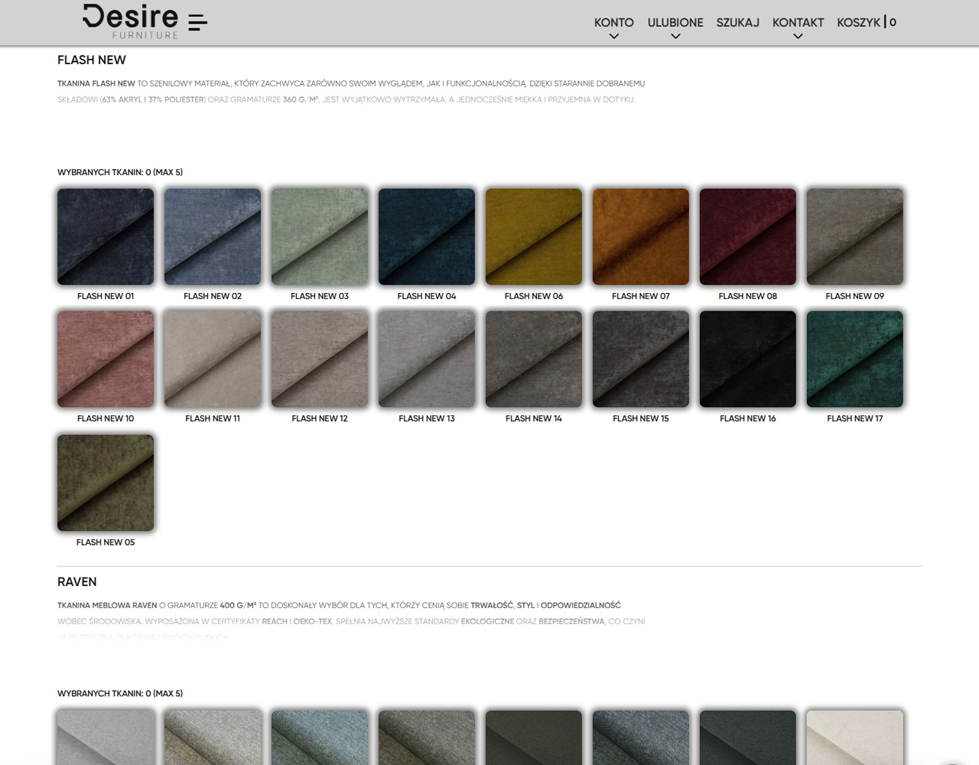
Task: Select the Flash New 04 dark teal swatch
Action: [x=427, y=237]
